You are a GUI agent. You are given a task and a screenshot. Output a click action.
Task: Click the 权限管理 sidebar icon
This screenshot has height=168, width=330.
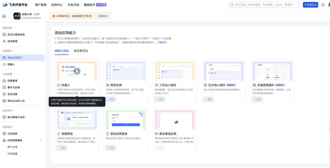pos(4,81)
